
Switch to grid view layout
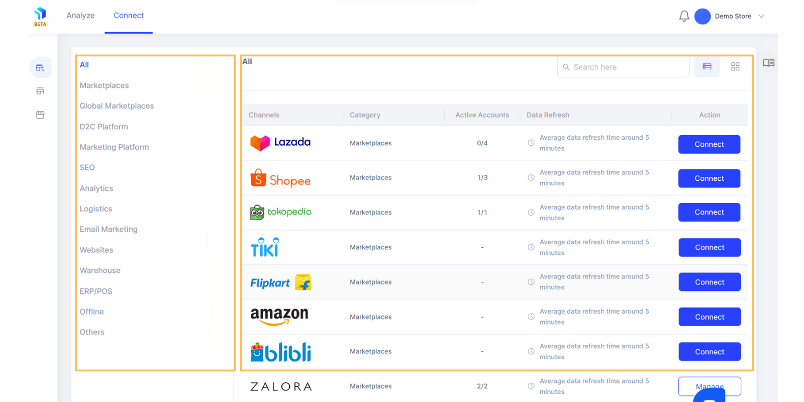(x=735, y=66)
